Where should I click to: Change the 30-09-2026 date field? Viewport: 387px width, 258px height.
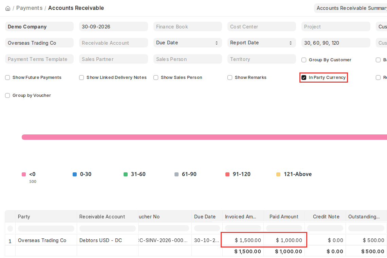113,27
